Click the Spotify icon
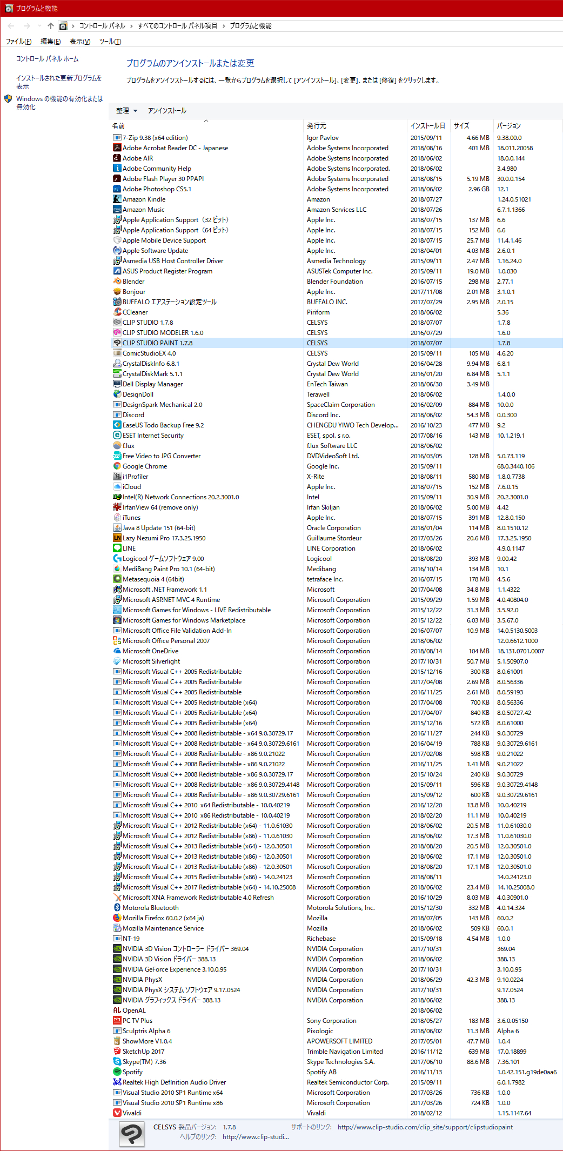563x1151 pixels. [x=117, y=1072]
